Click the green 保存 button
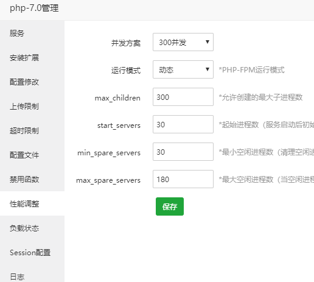The image size is (314, 282). tap(170, 206)
